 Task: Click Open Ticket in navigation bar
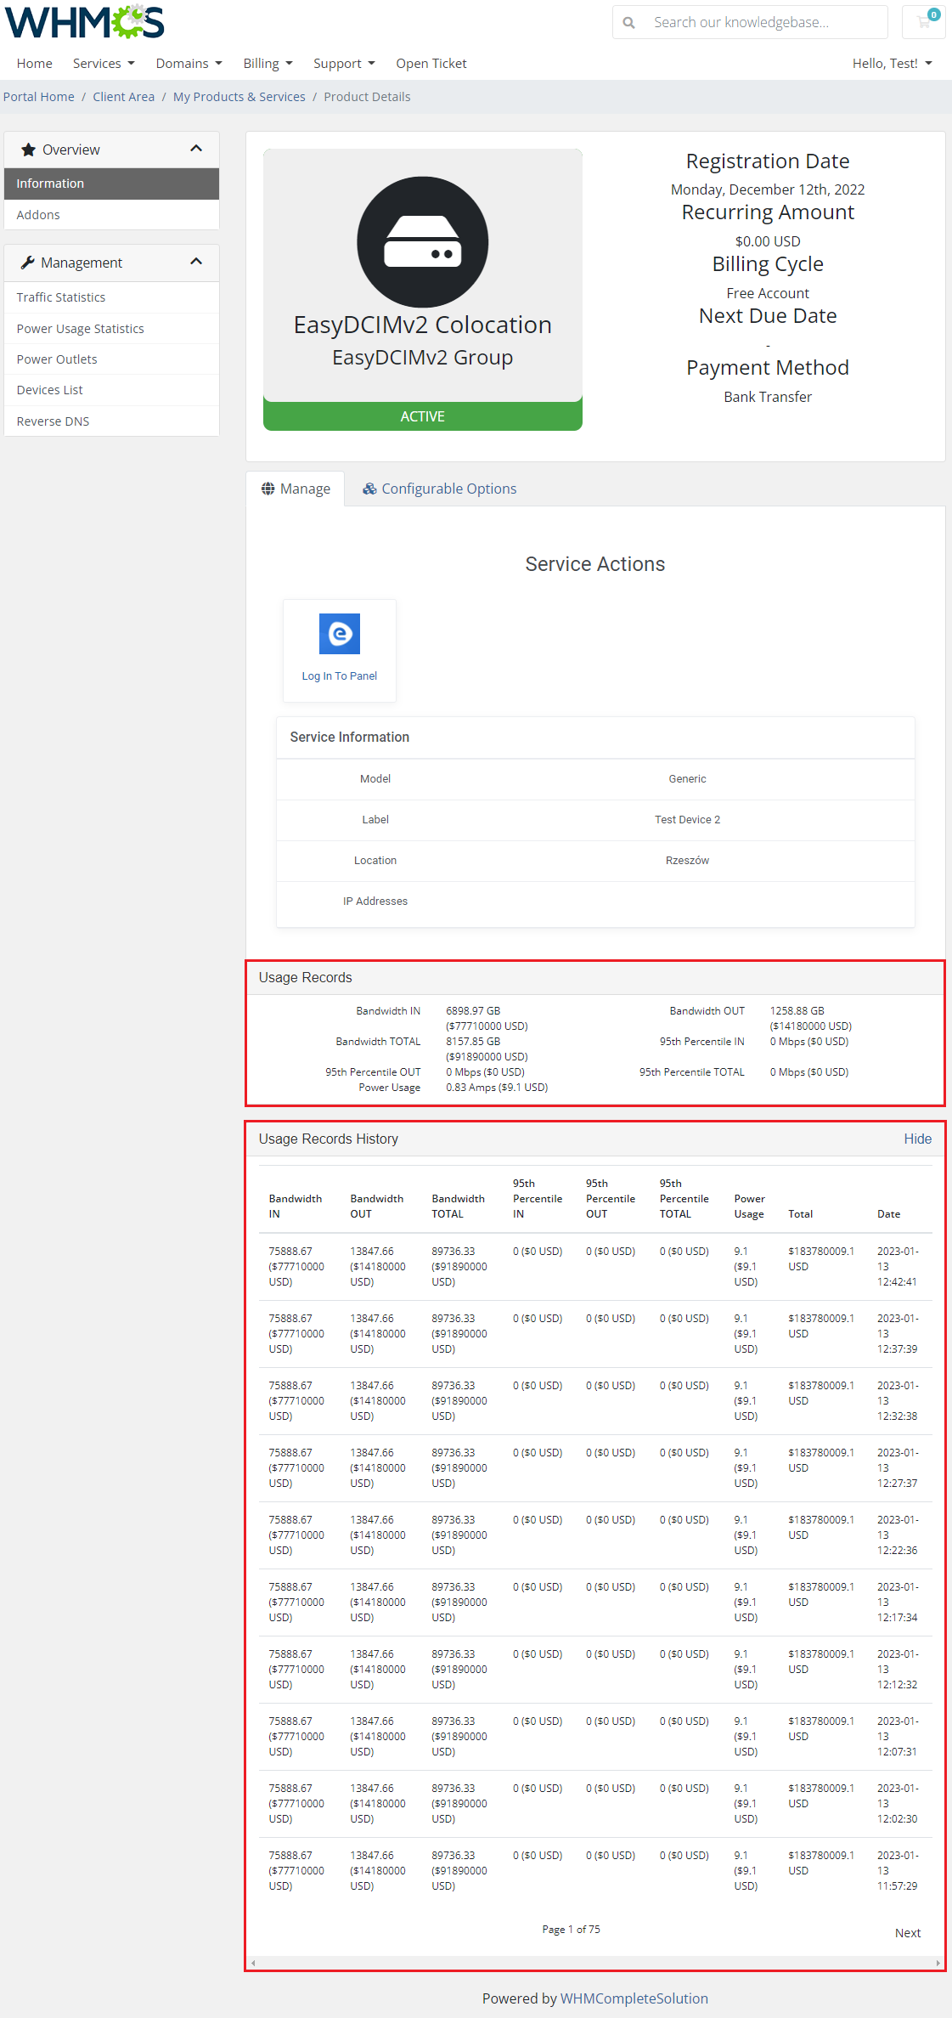pos(431,64)
